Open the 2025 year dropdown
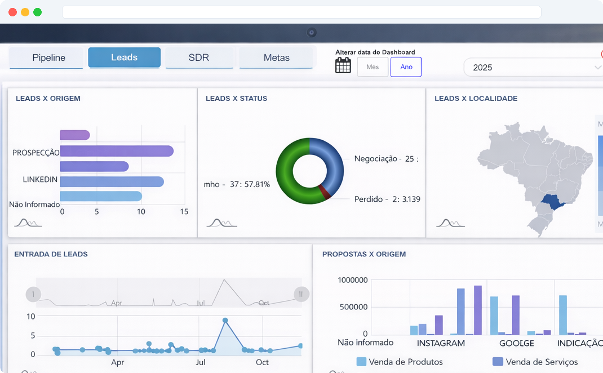Screen dimensions: 603x373 tap(533, 67)
